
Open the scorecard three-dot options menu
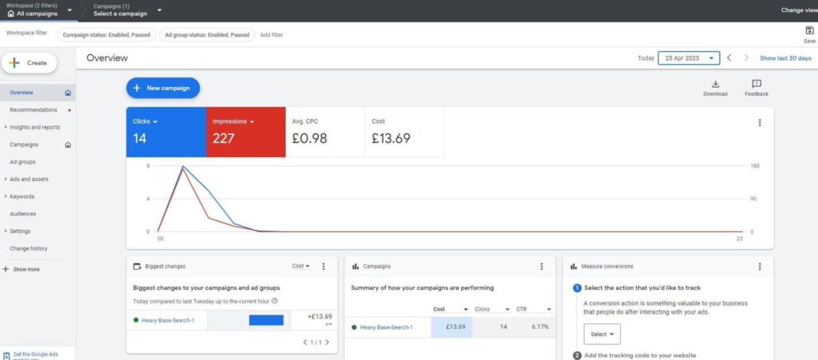point(759,122)
